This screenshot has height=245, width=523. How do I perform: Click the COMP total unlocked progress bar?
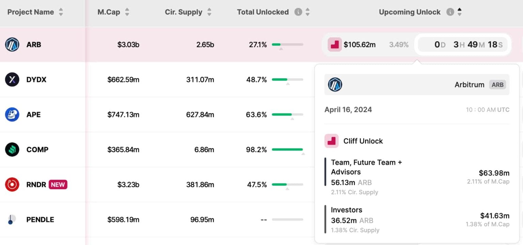tap(287, 149)
